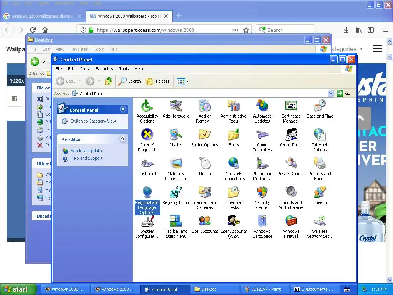Image resolution: width=393 pixels, height=295 pixels.
Task: Open Control Panel Edit menu
Action: [x=71, y=69]
